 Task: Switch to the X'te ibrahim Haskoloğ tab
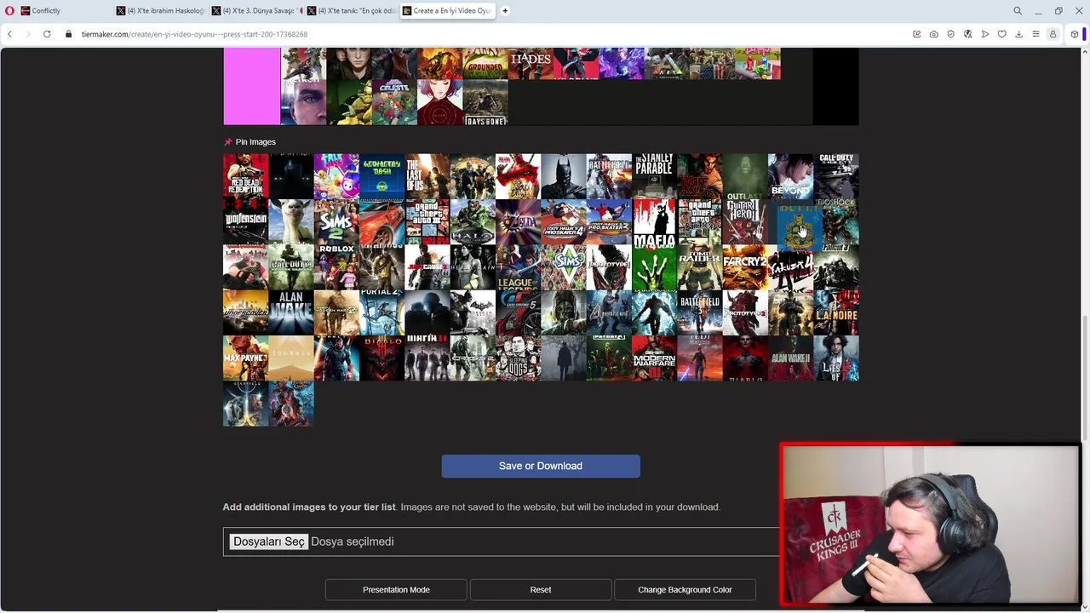point(160,11)
